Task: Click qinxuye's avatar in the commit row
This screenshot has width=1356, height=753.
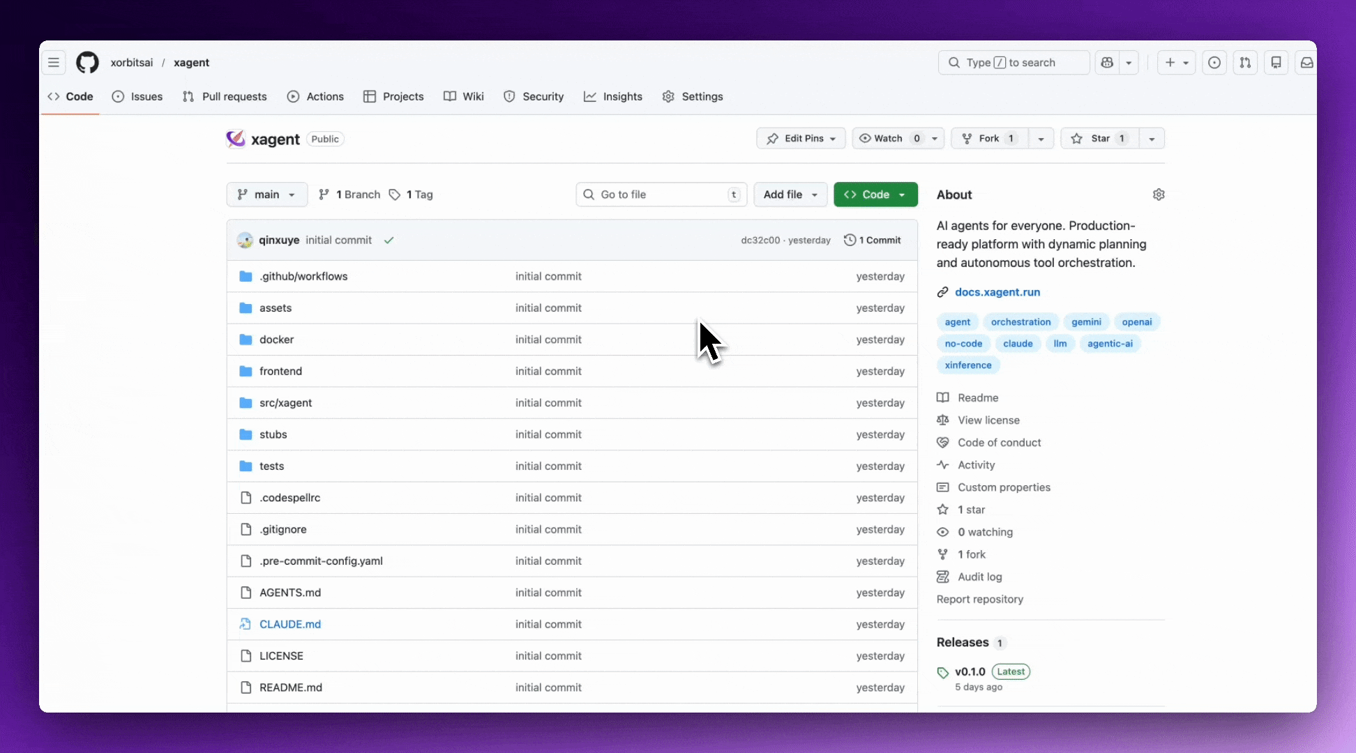Action: point(245,241)
